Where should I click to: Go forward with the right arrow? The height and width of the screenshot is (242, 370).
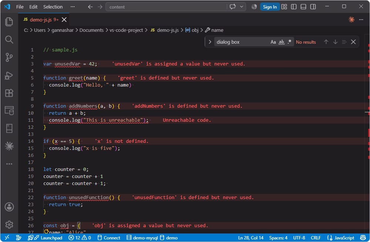click(x=100, y=7)
